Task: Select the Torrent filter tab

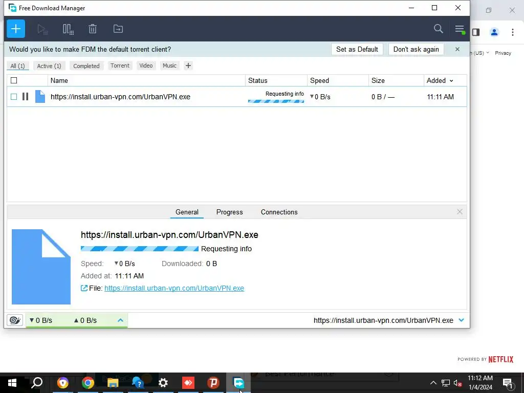Action: coord(120,65)
